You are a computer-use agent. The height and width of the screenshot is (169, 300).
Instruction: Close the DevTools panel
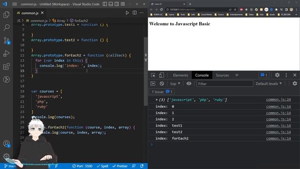295,75
